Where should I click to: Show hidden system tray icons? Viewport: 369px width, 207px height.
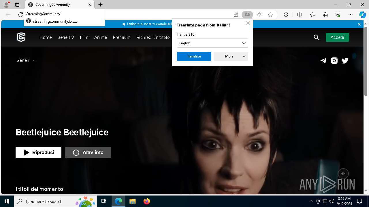click(x=311, y=201)
